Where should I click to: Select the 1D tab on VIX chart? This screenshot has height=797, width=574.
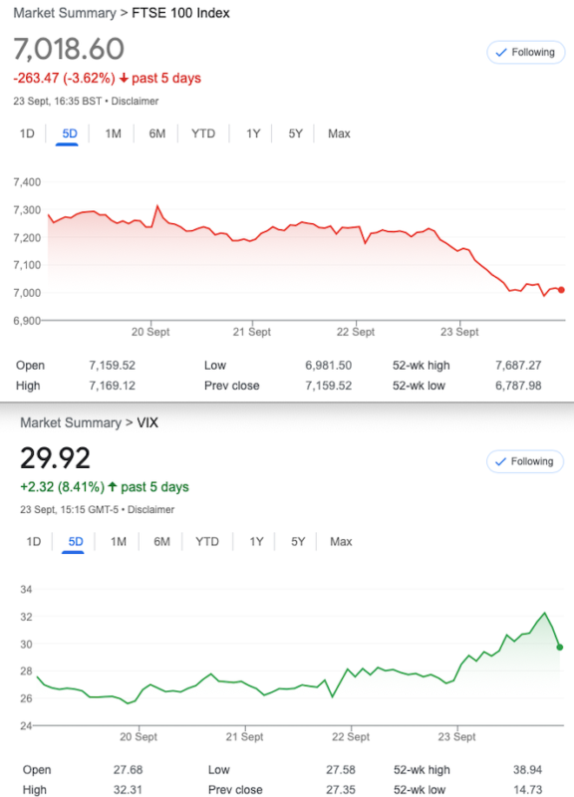34,542
